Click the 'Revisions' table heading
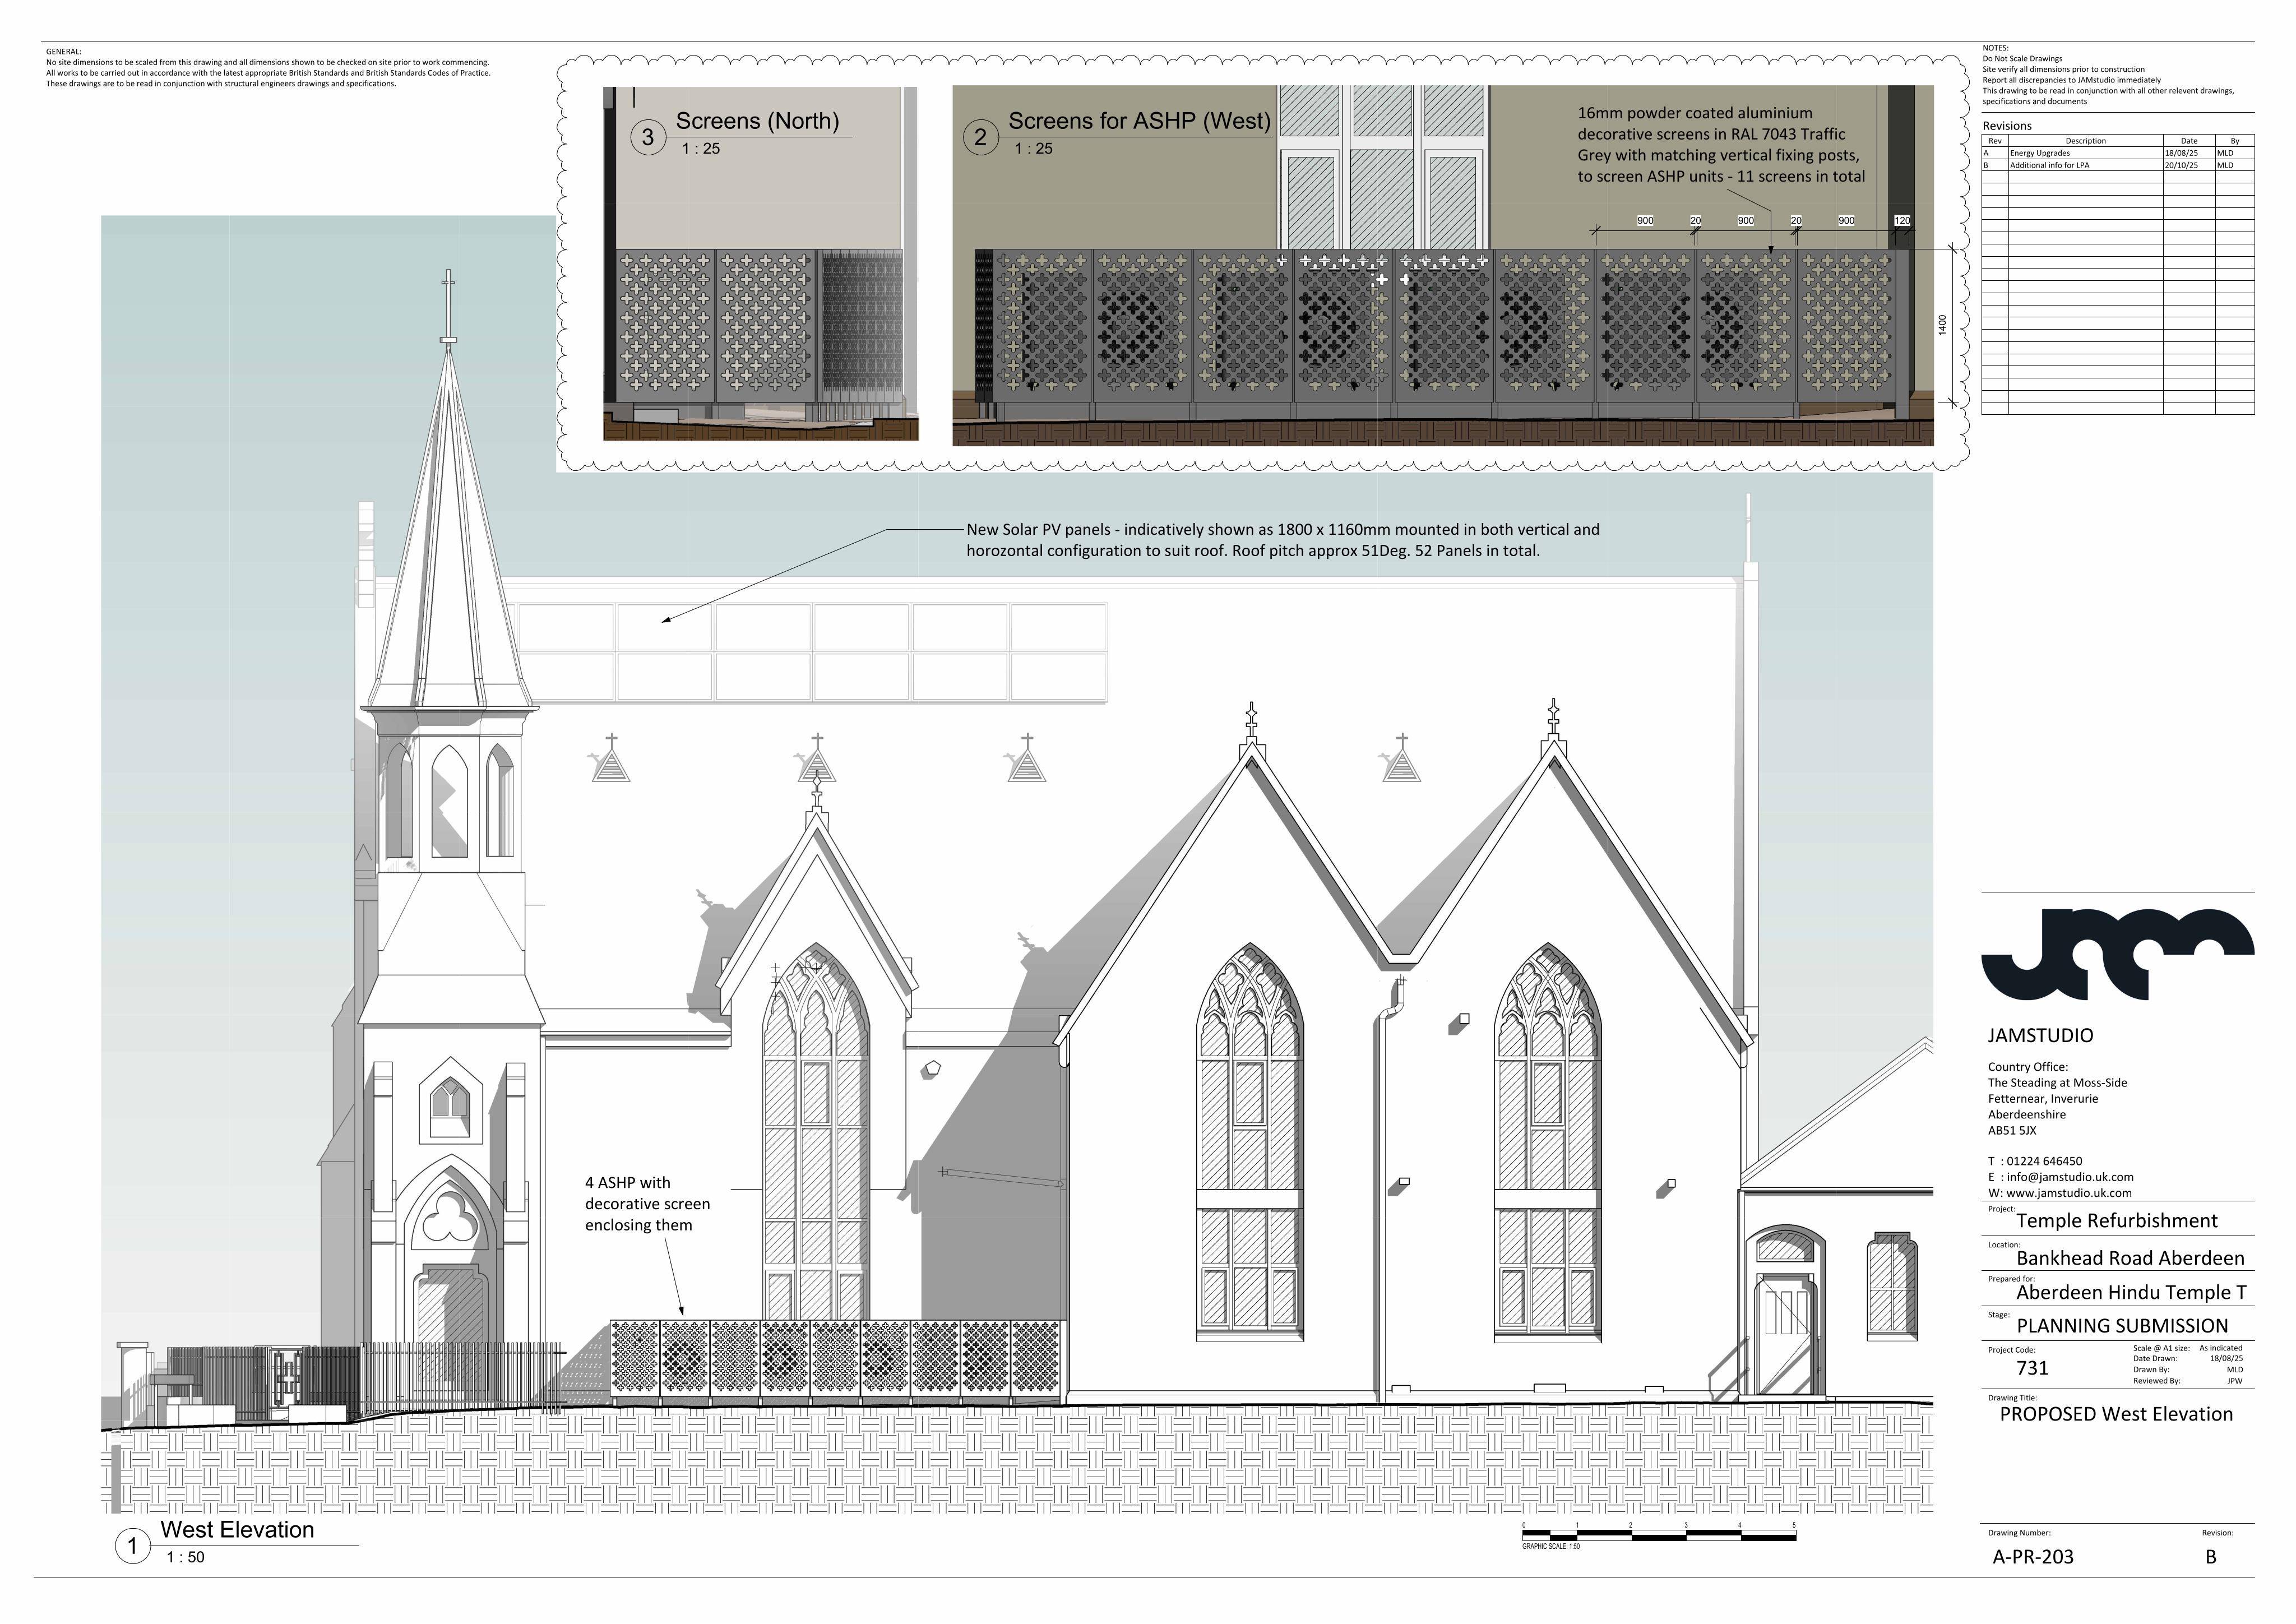The width and height of the screenshot is (2296, 1624). point(2007,126)
